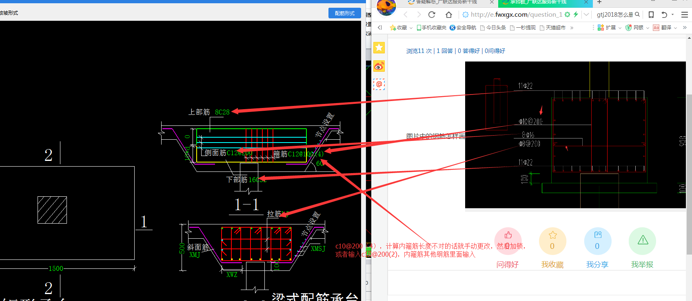This screenshot has height=301, width=692.
Task: Close the 答疑解惑 tab
Action: coord(492,2)
